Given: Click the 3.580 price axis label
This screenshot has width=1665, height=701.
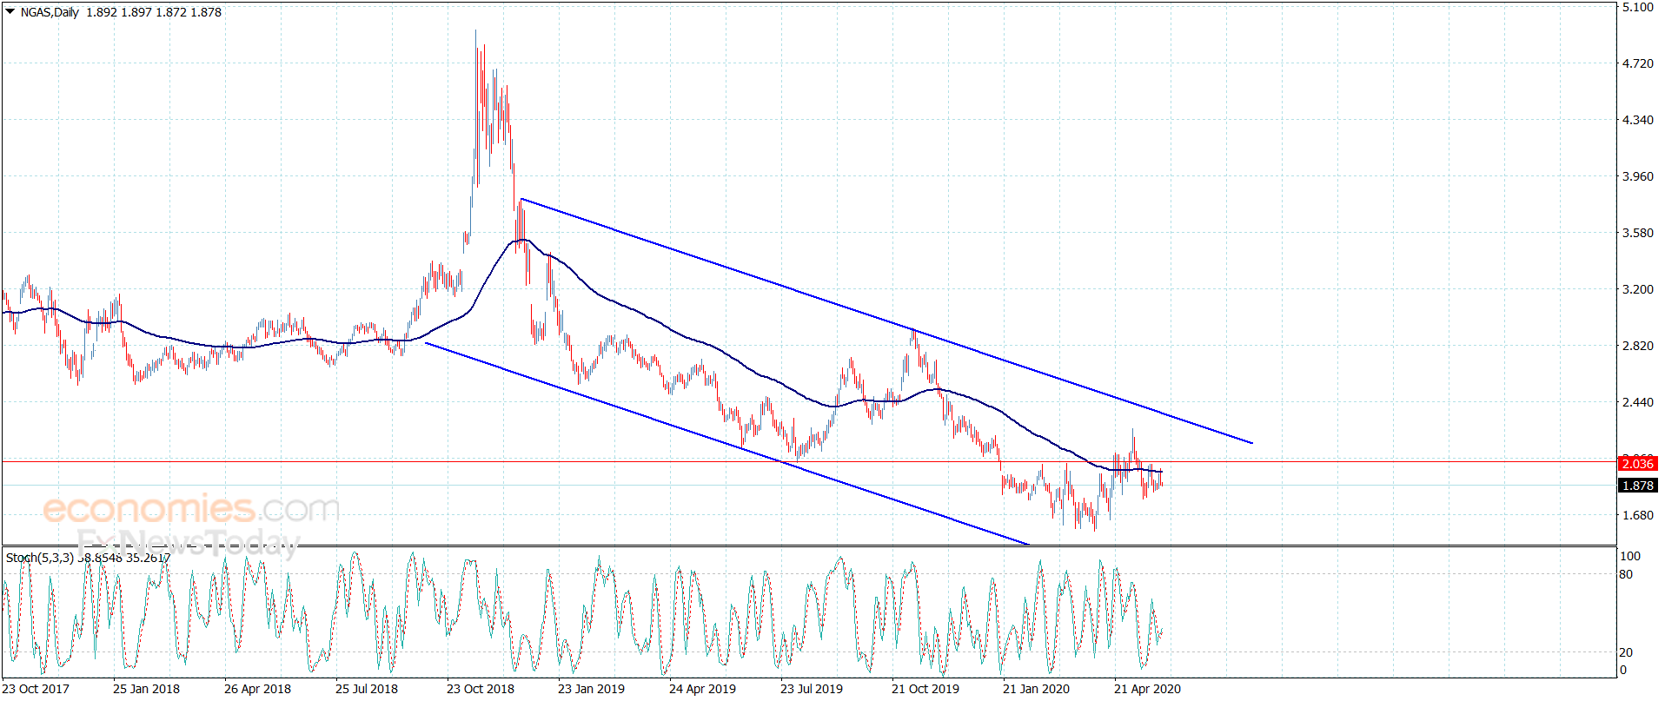Looking at the screenshot, I should coord(1637,233).
